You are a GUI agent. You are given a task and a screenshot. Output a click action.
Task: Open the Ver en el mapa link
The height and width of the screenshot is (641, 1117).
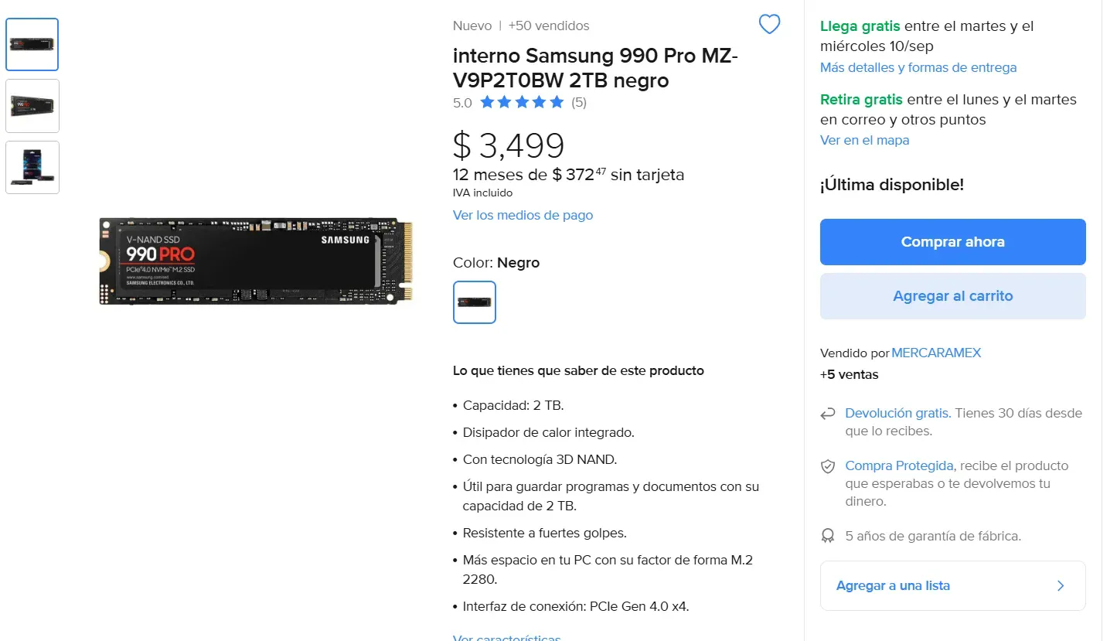pyautogui.click(x=864, y=140)
